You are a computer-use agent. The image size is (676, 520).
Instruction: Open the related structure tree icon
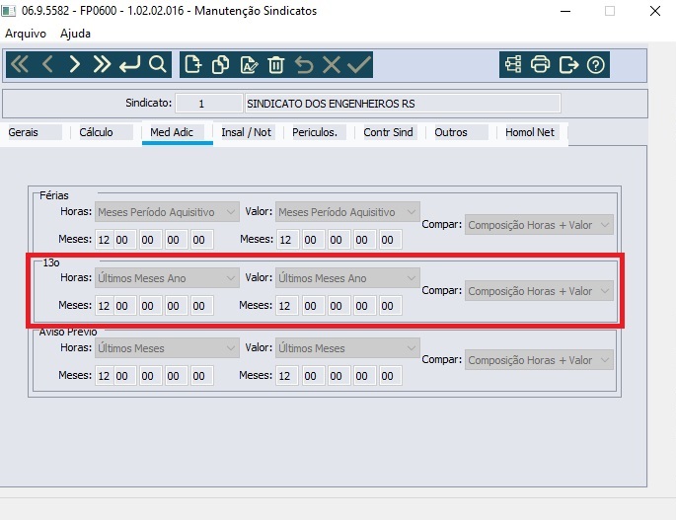coord(513,65)
